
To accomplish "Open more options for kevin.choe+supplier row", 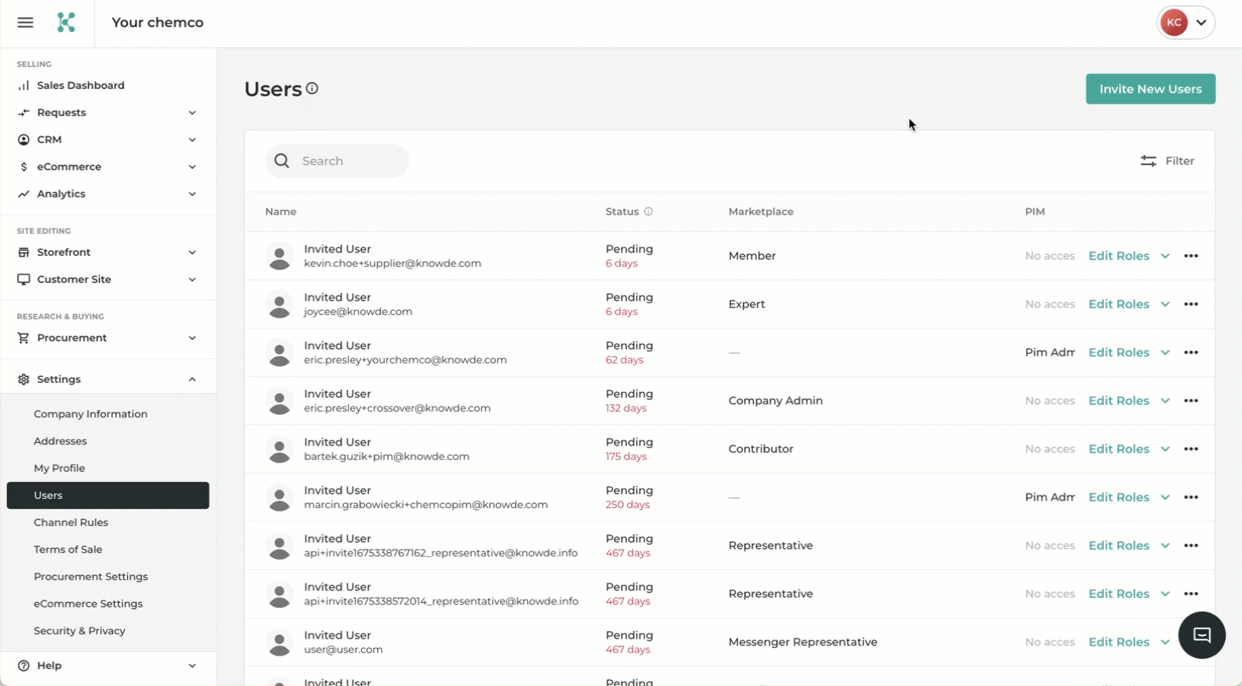I will [x=1191, y=256].
